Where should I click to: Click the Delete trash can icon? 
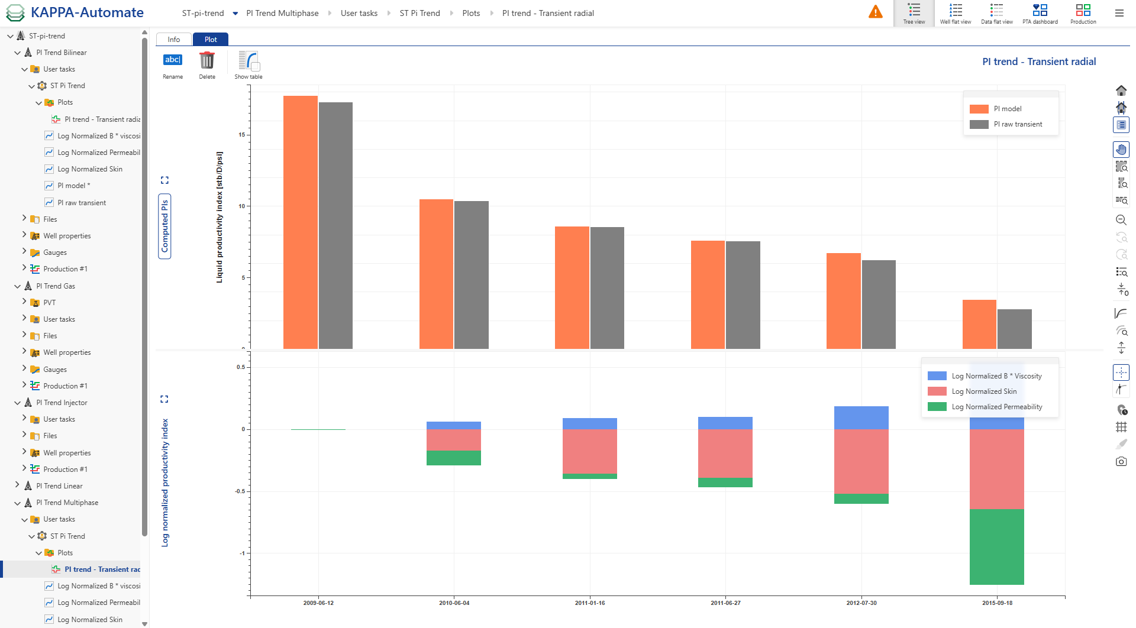(x=206, y=60)
